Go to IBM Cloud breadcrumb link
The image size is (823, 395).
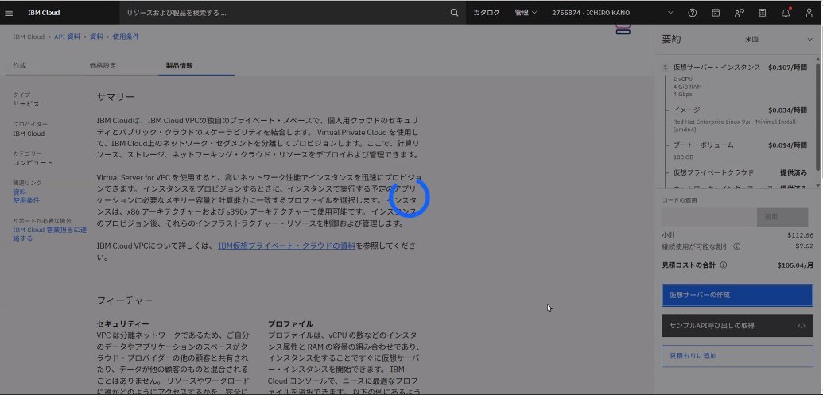tap(29, 37)
